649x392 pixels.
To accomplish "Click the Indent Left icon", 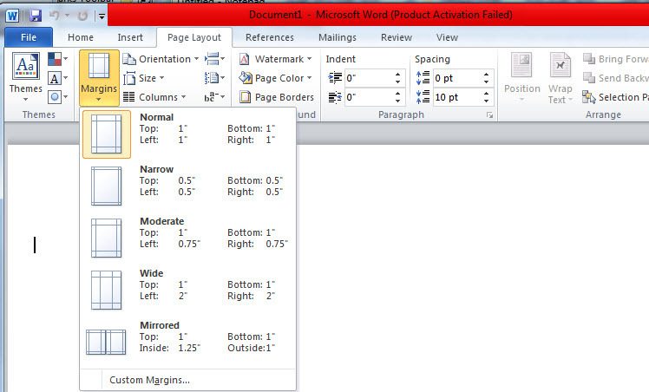I will (x=335, y=78).
